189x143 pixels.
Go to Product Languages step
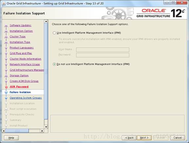tap(22, 48)
